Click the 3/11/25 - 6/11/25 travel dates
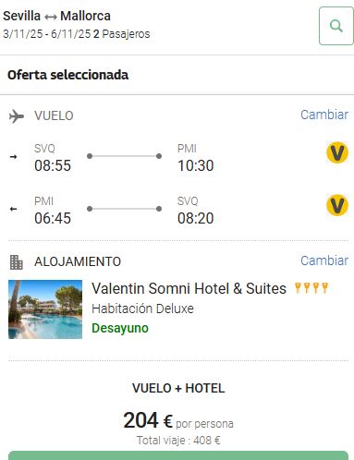This screenshot has width=354, height=460. [x=47, y=34]
